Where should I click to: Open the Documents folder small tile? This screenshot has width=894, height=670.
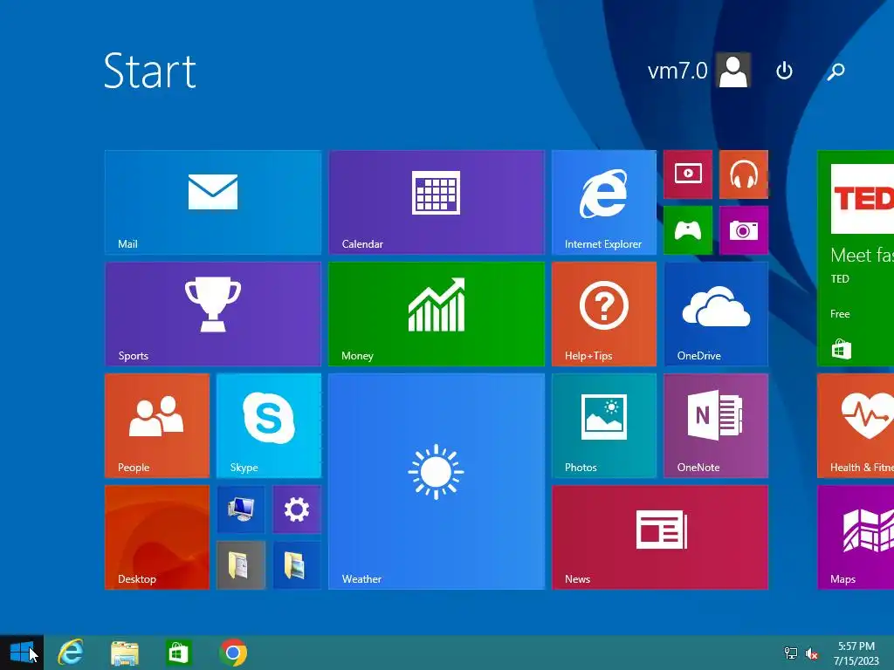(241, 565)
